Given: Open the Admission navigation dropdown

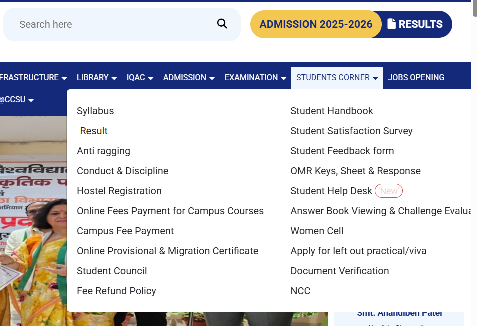Looking at the screenshot, I should point(189,78).
